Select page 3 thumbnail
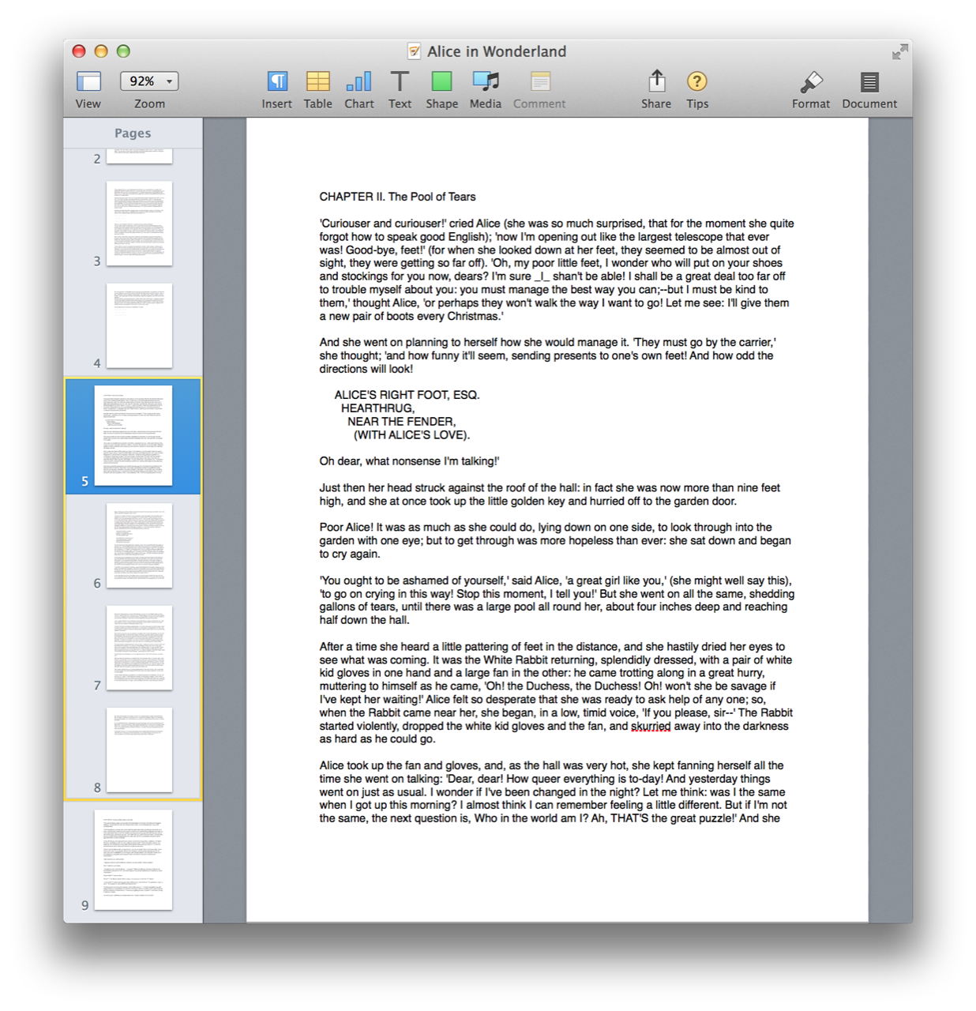The height and width of the screenshot is (1011, 976). coord(139,224)
